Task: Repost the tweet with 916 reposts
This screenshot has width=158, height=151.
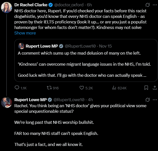Action: (50, 88)
